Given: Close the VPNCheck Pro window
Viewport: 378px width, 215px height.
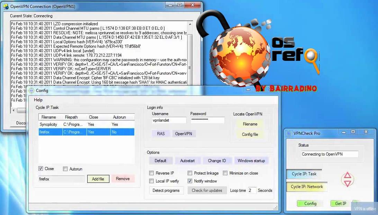Looking at the screenshot, I should click(x=366, y=132).
